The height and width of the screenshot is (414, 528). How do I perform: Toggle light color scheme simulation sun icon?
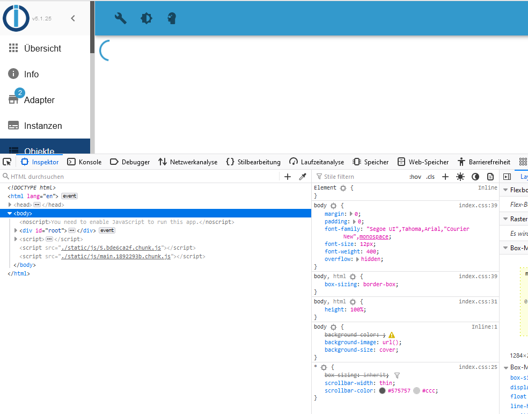[460, 177]
